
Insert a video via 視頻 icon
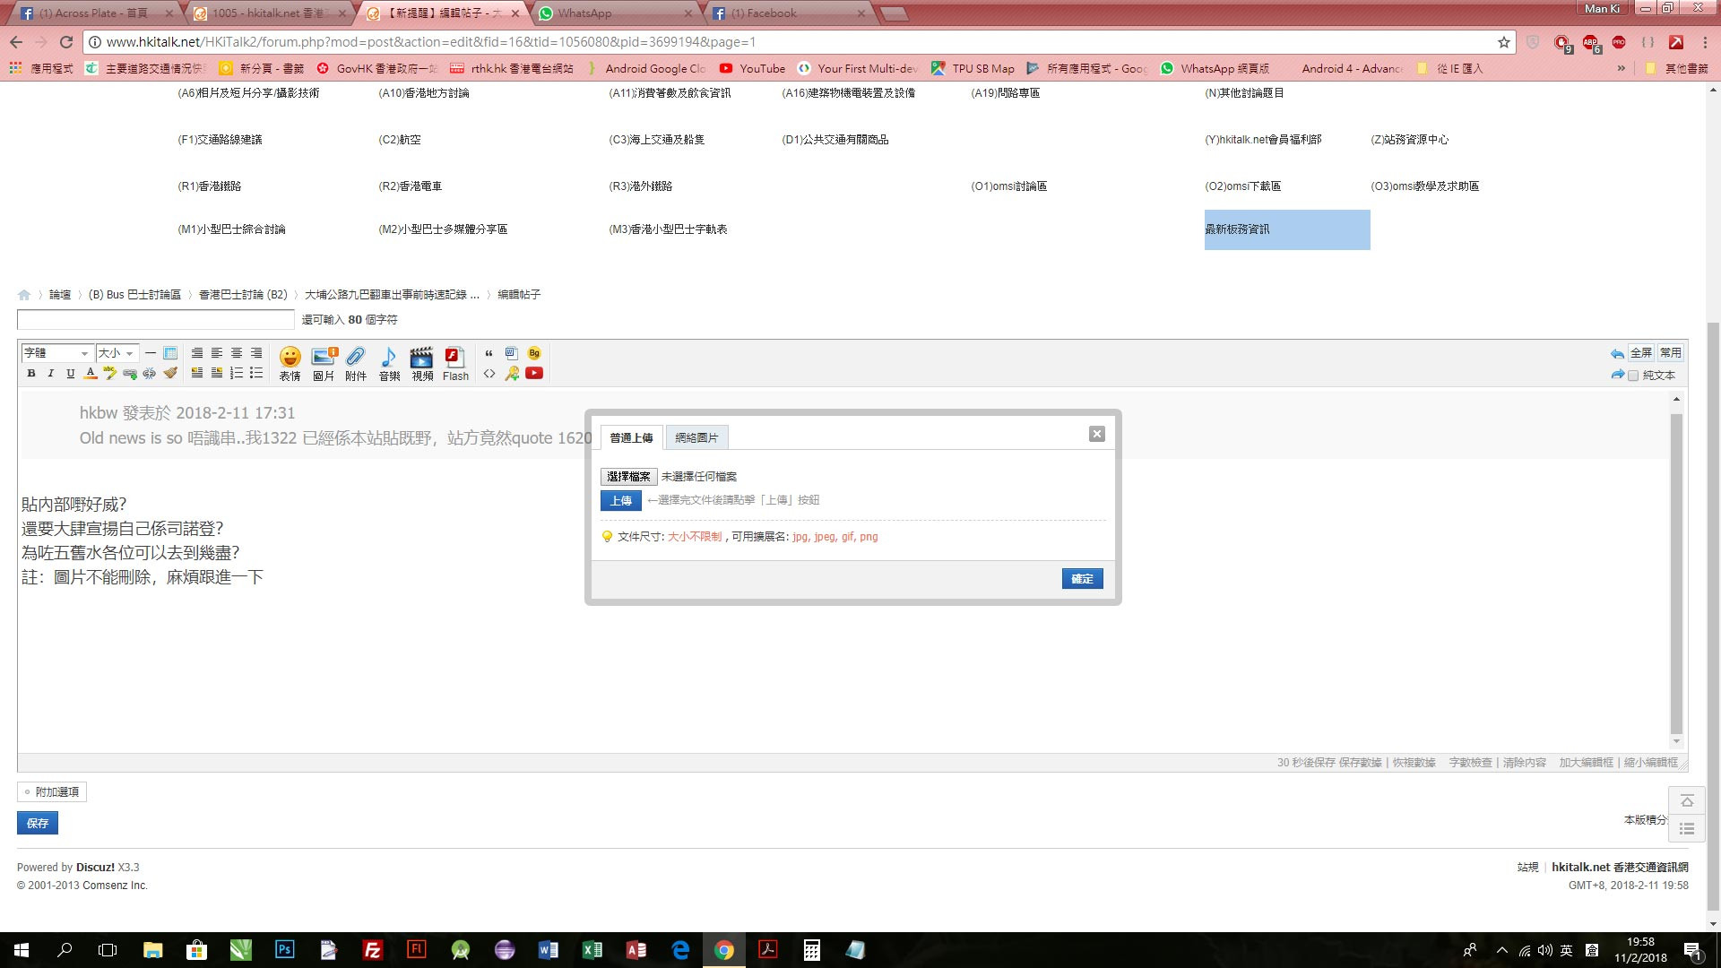421,359
